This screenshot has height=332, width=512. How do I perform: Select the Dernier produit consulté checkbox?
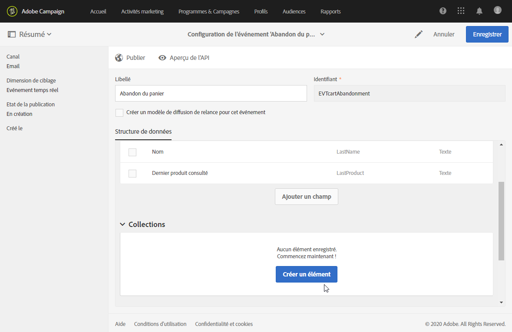pyautogui.click(x=132, y=173)
